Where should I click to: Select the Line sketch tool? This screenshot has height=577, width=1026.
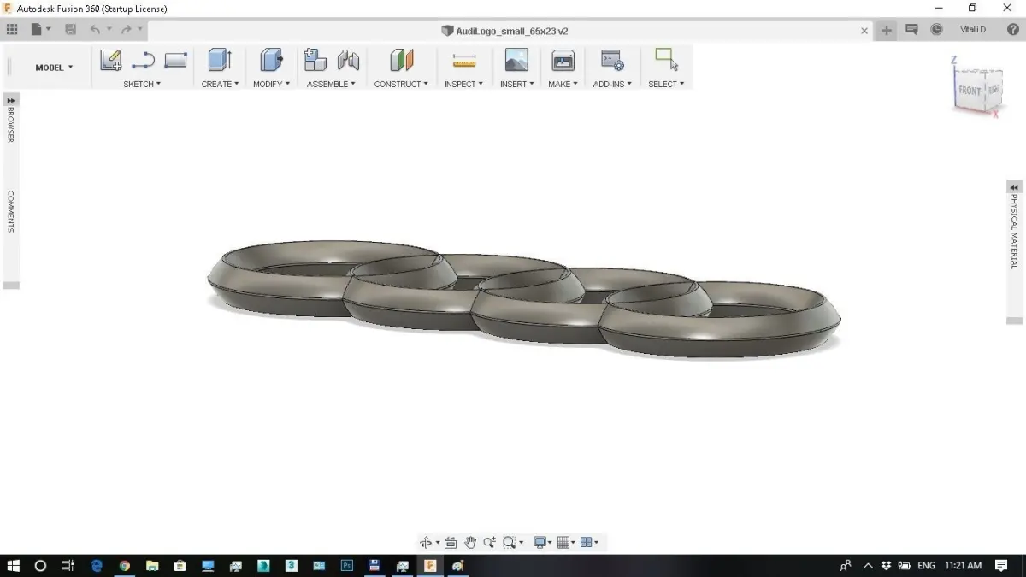click(x=143, y=60)
